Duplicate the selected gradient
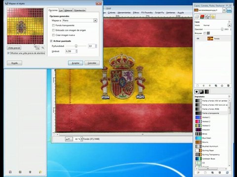The width and height of the screenshot is (237, 177). [212, 173]
